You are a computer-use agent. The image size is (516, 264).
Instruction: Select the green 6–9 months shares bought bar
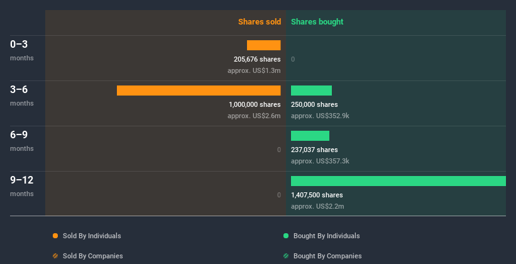pyautogui.click(x=310, y=136)
